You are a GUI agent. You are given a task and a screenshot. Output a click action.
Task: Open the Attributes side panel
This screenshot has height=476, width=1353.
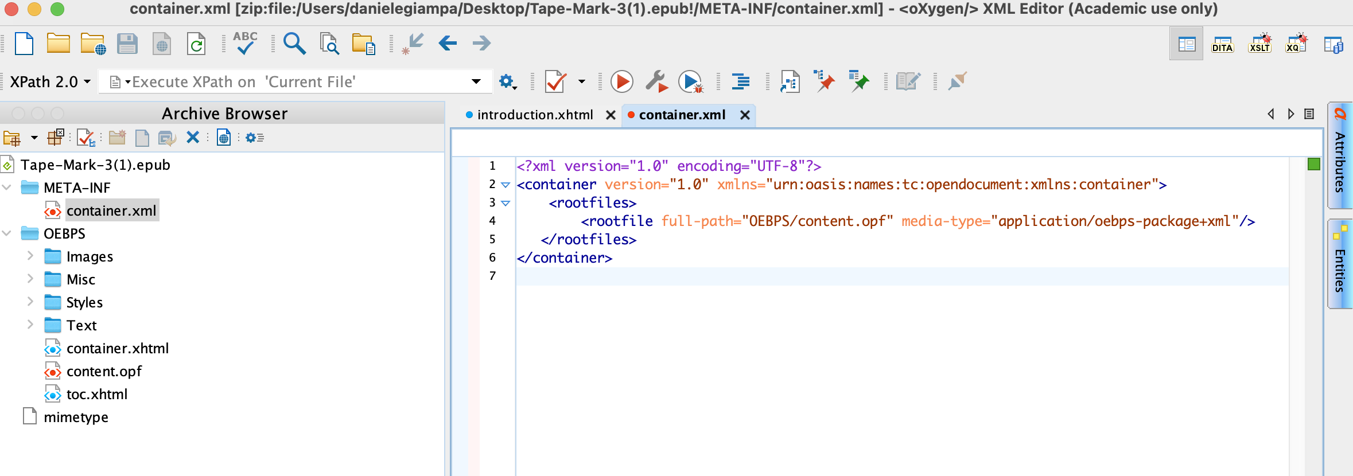coord(1340,155)
